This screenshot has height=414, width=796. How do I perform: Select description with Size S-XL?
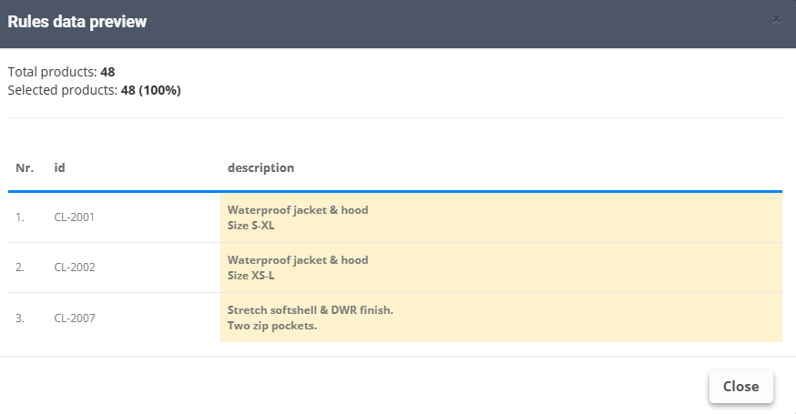click(x=298, y=217)
